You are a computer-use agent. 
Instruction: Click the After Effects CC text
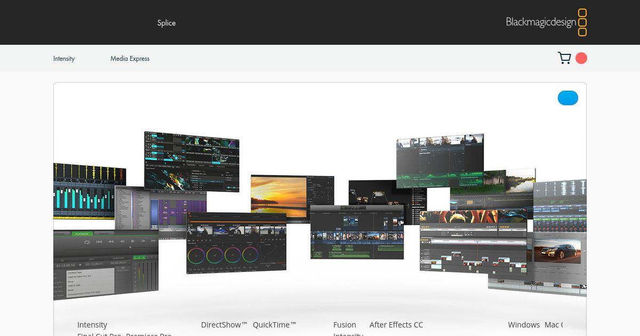396,324
